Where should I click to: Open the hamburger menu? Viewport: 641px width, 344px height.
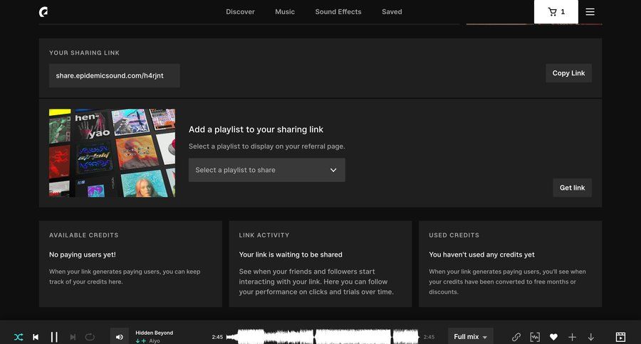coord(590,12)
